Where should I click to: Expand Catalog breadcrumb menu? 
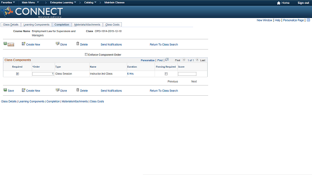click(90, 2)
